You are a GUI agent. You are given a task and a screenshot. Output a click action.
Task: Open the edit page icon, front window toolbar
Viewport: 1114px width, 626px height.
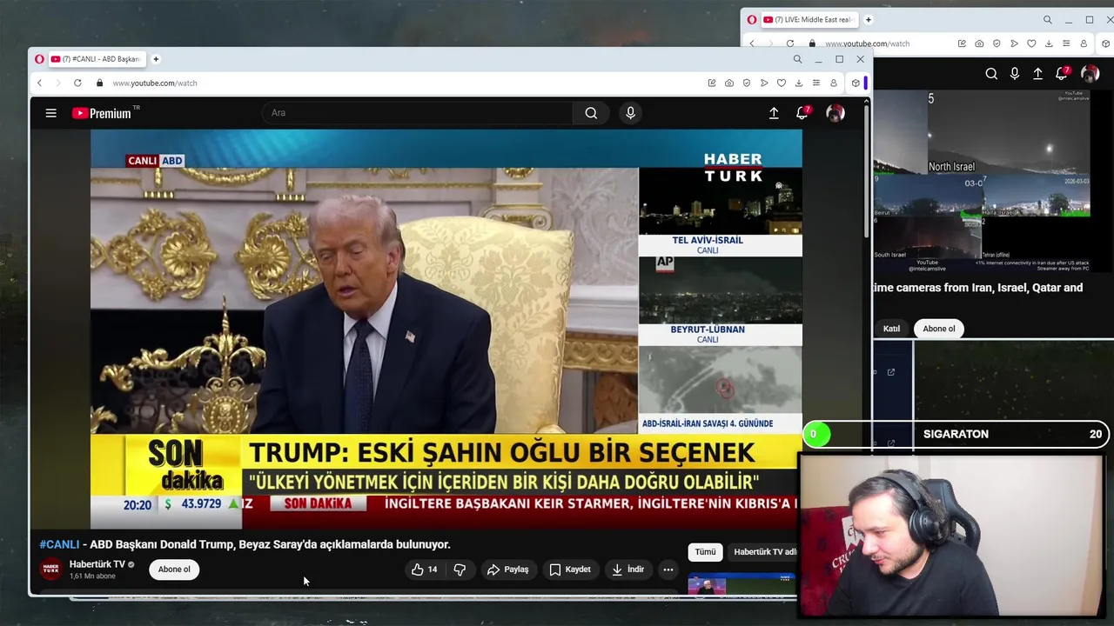pos(712,83)
